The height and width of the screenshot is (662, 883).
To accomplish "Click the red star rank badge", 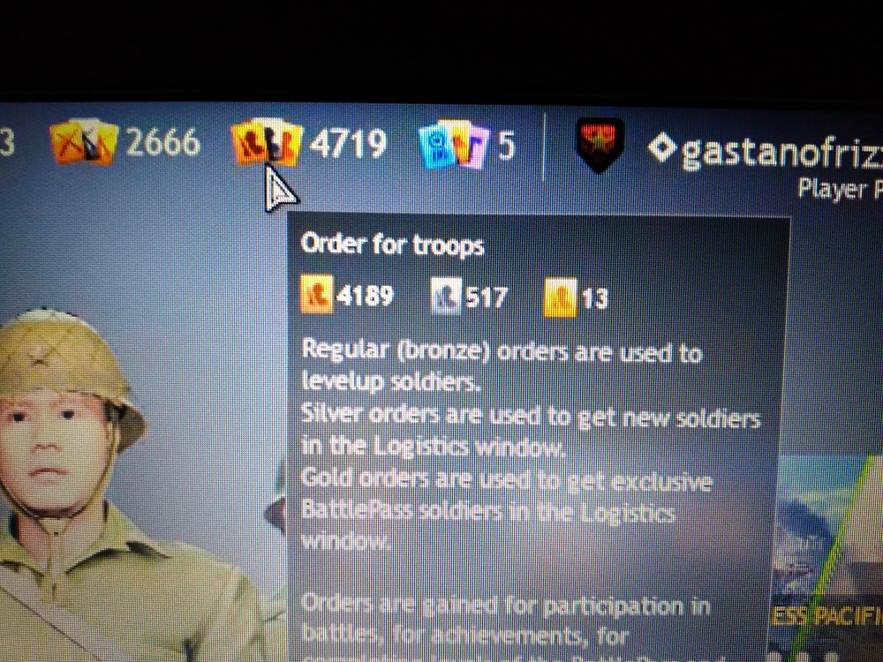I will point(600,145).
